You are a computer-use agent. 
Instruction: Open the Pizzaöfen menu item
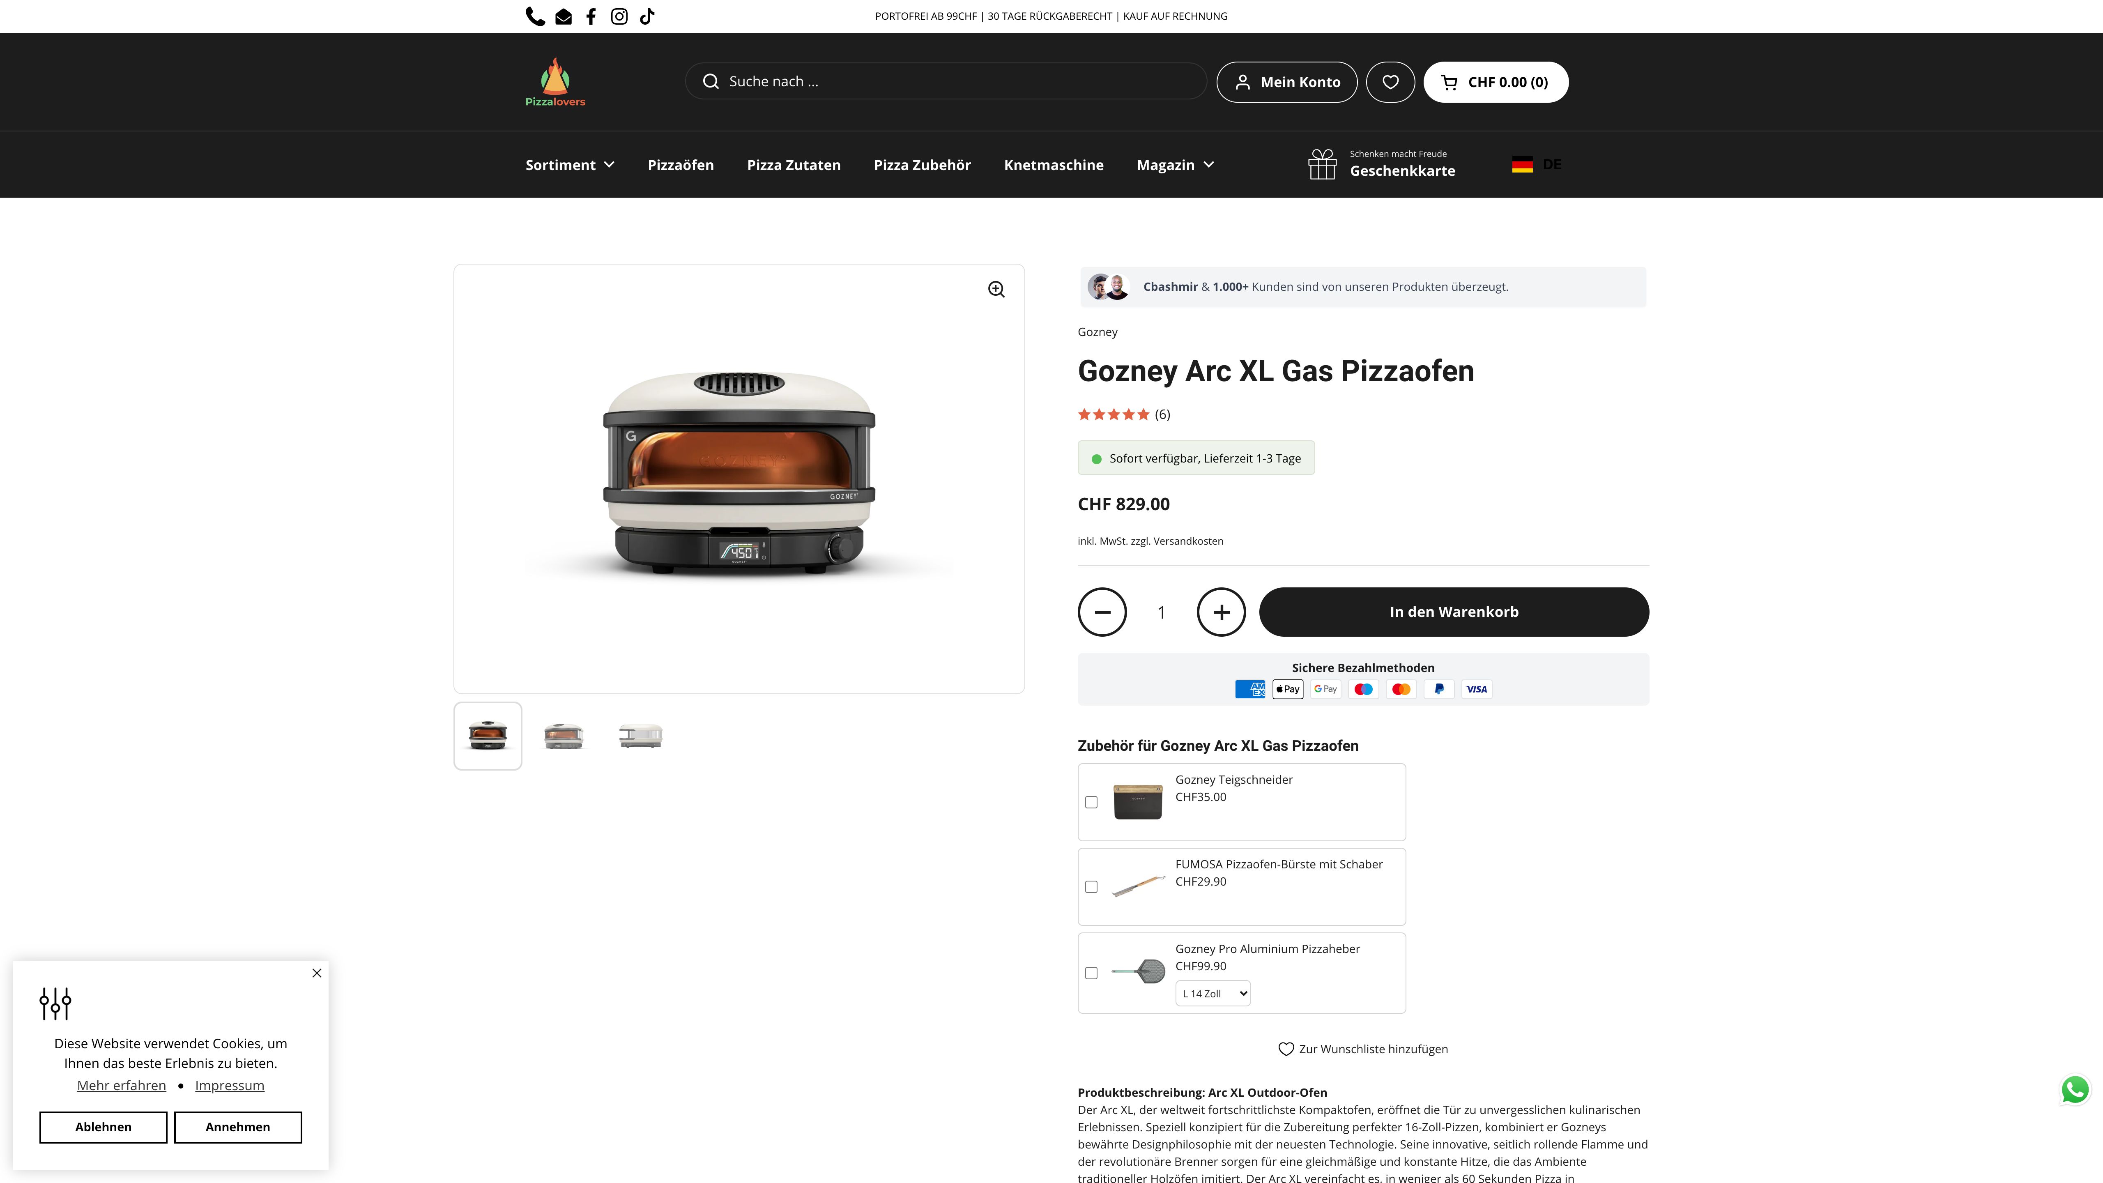point(681,164)
